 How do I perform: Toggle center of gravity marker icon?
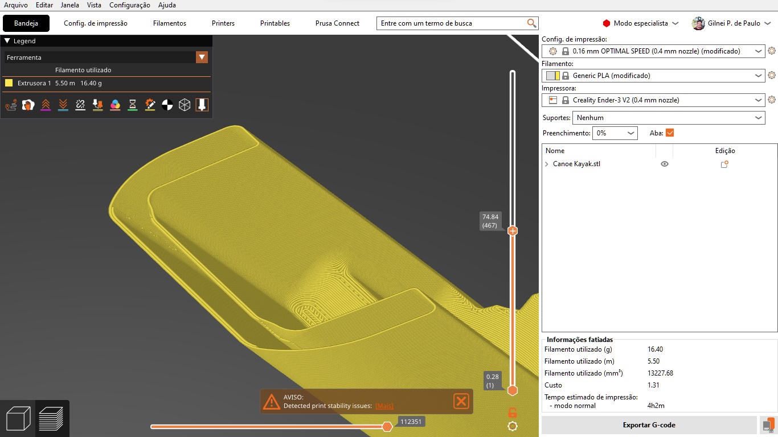point(167,105)
